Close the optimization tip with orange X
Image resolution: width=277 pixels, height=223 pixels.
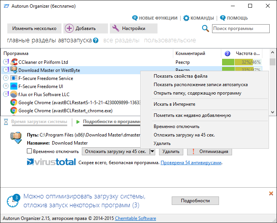pos(271,193)
